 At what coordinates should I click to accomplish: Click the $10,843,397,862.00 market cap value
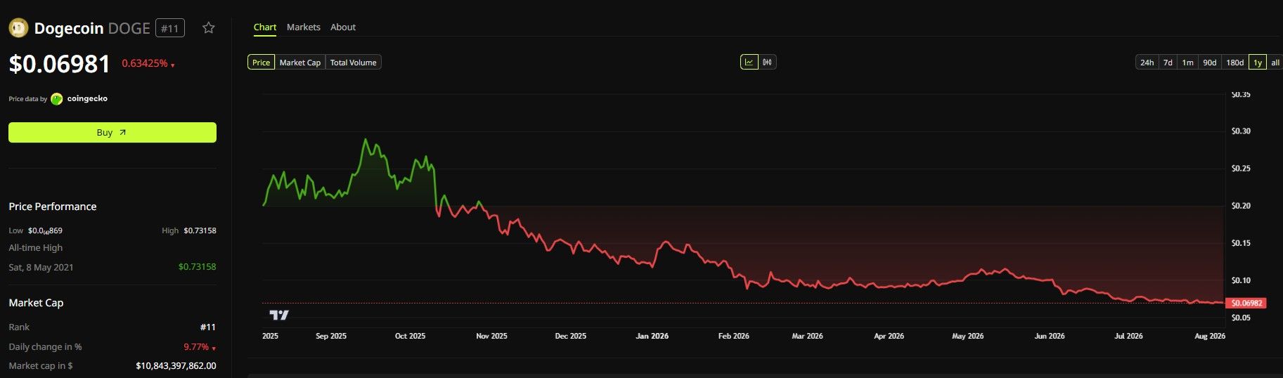[176, 366]
